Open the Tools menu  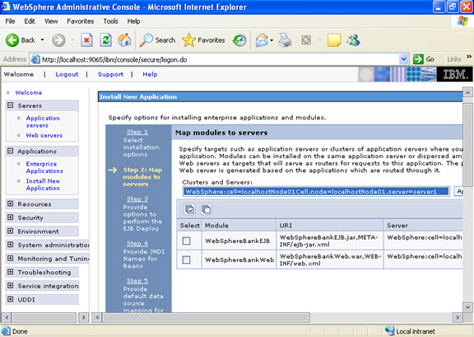[110, 21]
